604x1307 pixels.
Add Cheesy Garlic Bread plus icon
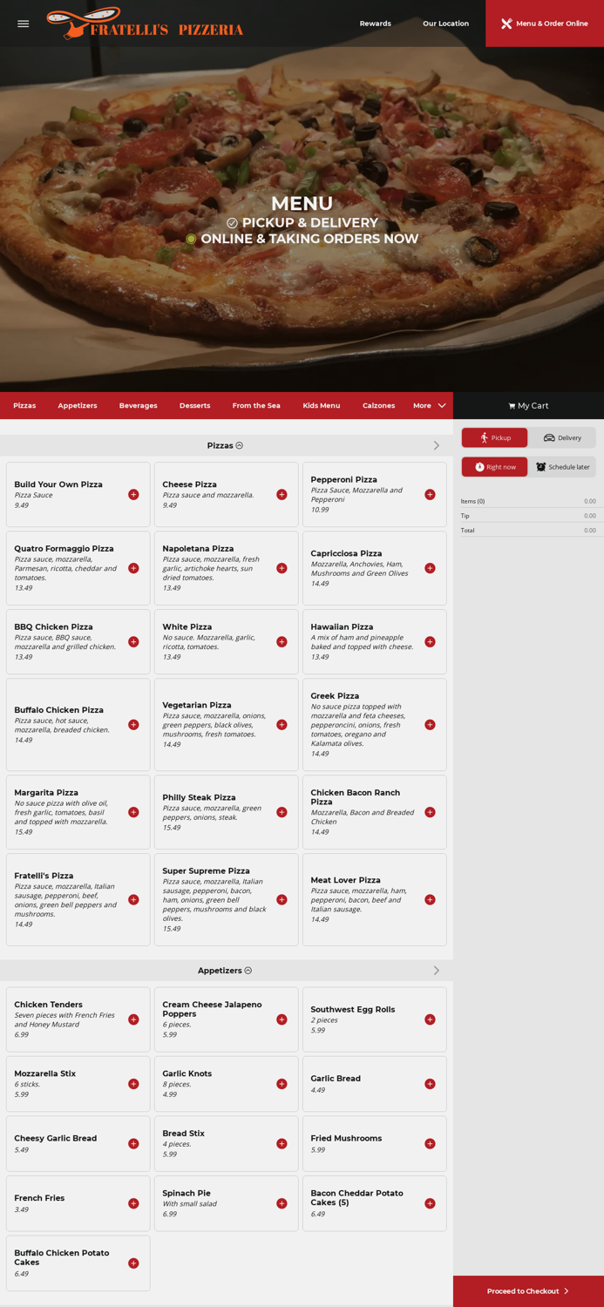point(133,1144)
